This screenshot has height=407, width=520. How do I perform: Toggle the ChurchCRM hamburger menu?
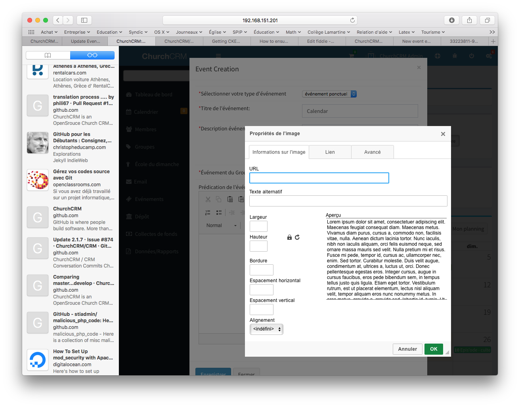point(218,56)
